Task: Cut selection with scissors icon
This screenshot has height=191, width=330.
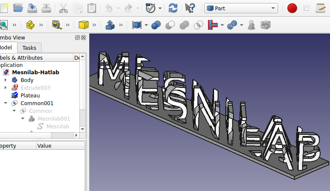Action: click(x=64, y=9)
